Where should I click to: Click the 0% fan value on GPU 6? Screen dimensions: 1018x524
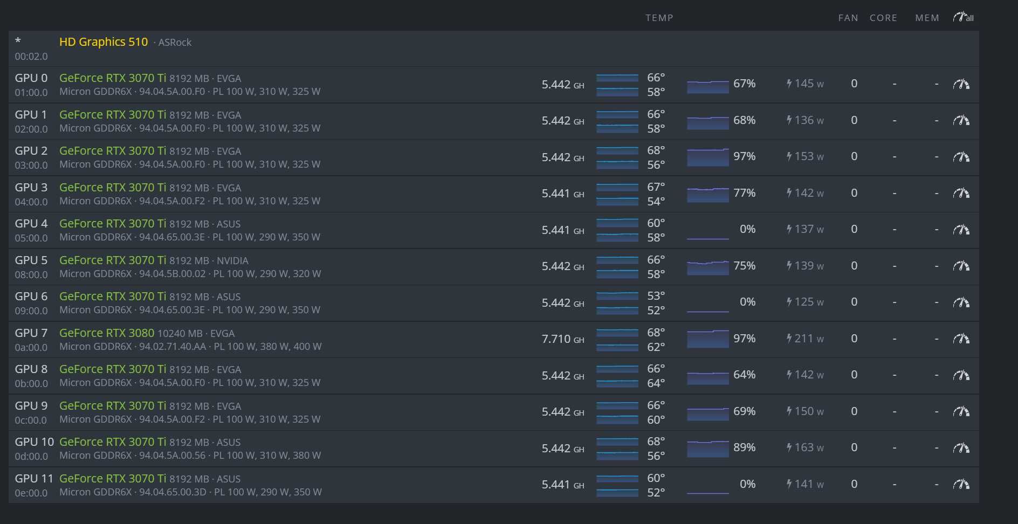coord(747,302)
